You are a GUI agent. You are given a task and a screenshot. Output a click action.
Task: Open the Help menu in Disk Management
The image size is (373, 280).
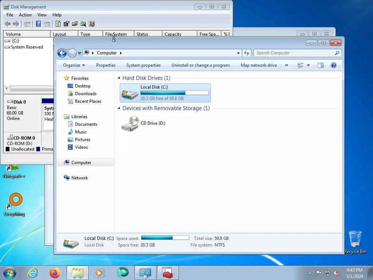point(57,15)
